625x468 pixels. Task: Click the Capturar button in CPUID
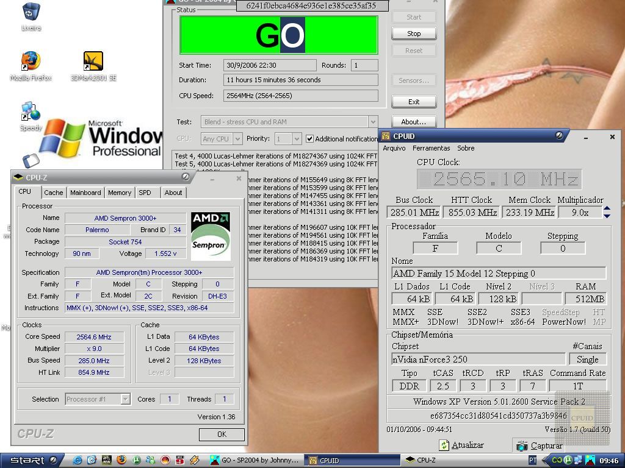coord(540,445)
